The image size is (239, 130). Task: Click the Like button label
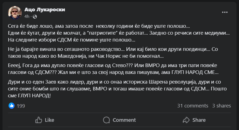click(x=49, y=120)
